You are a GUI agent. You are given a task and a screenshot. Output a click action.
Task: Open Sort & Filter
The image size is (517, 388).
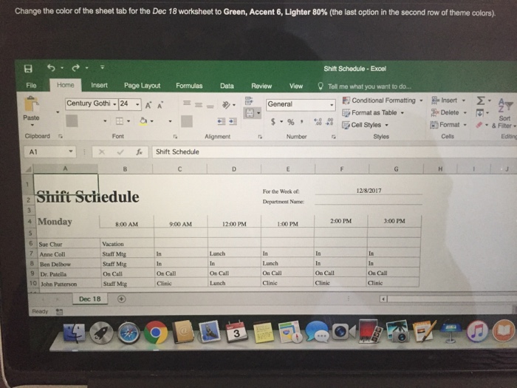[504, 114]
